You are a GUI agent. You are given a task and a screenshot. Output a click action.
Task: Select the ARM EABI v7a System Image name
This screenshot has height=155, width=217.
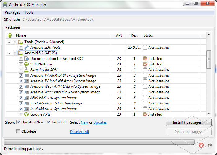coord(54,98)
